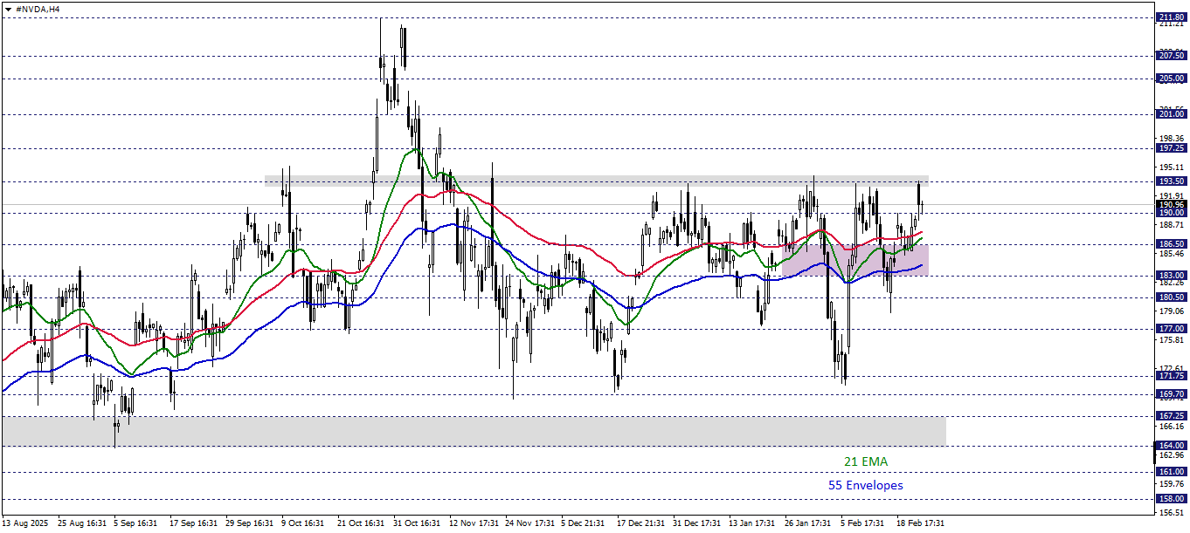Click the 18 Feb 17:31 time label

tap(920, 523)
